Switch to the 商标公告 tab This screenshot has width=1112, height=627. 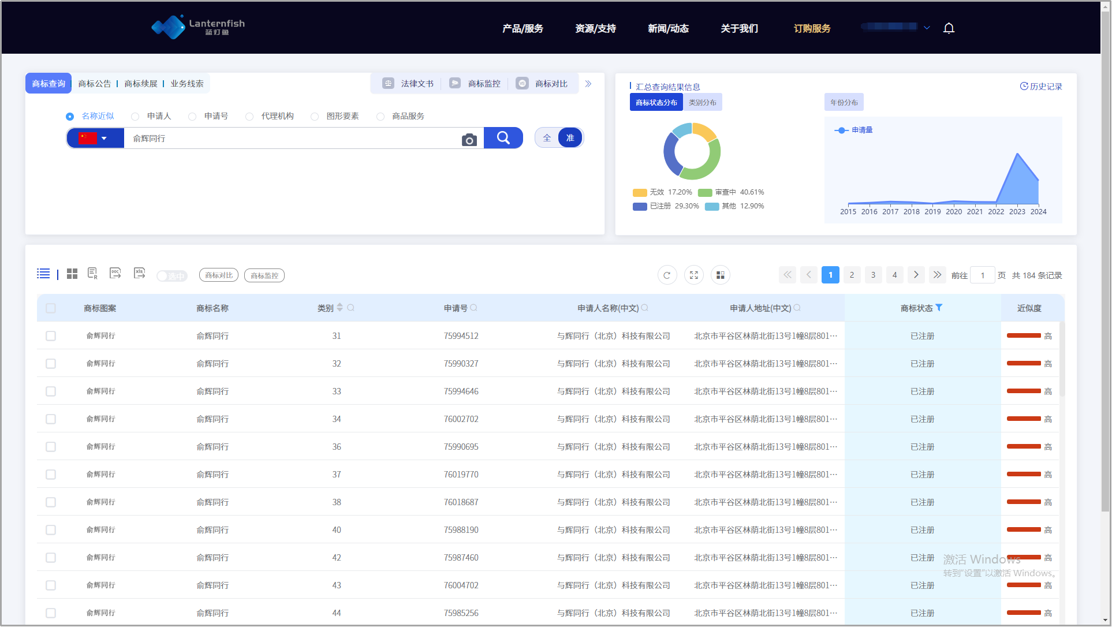click(x=94, y=83)
